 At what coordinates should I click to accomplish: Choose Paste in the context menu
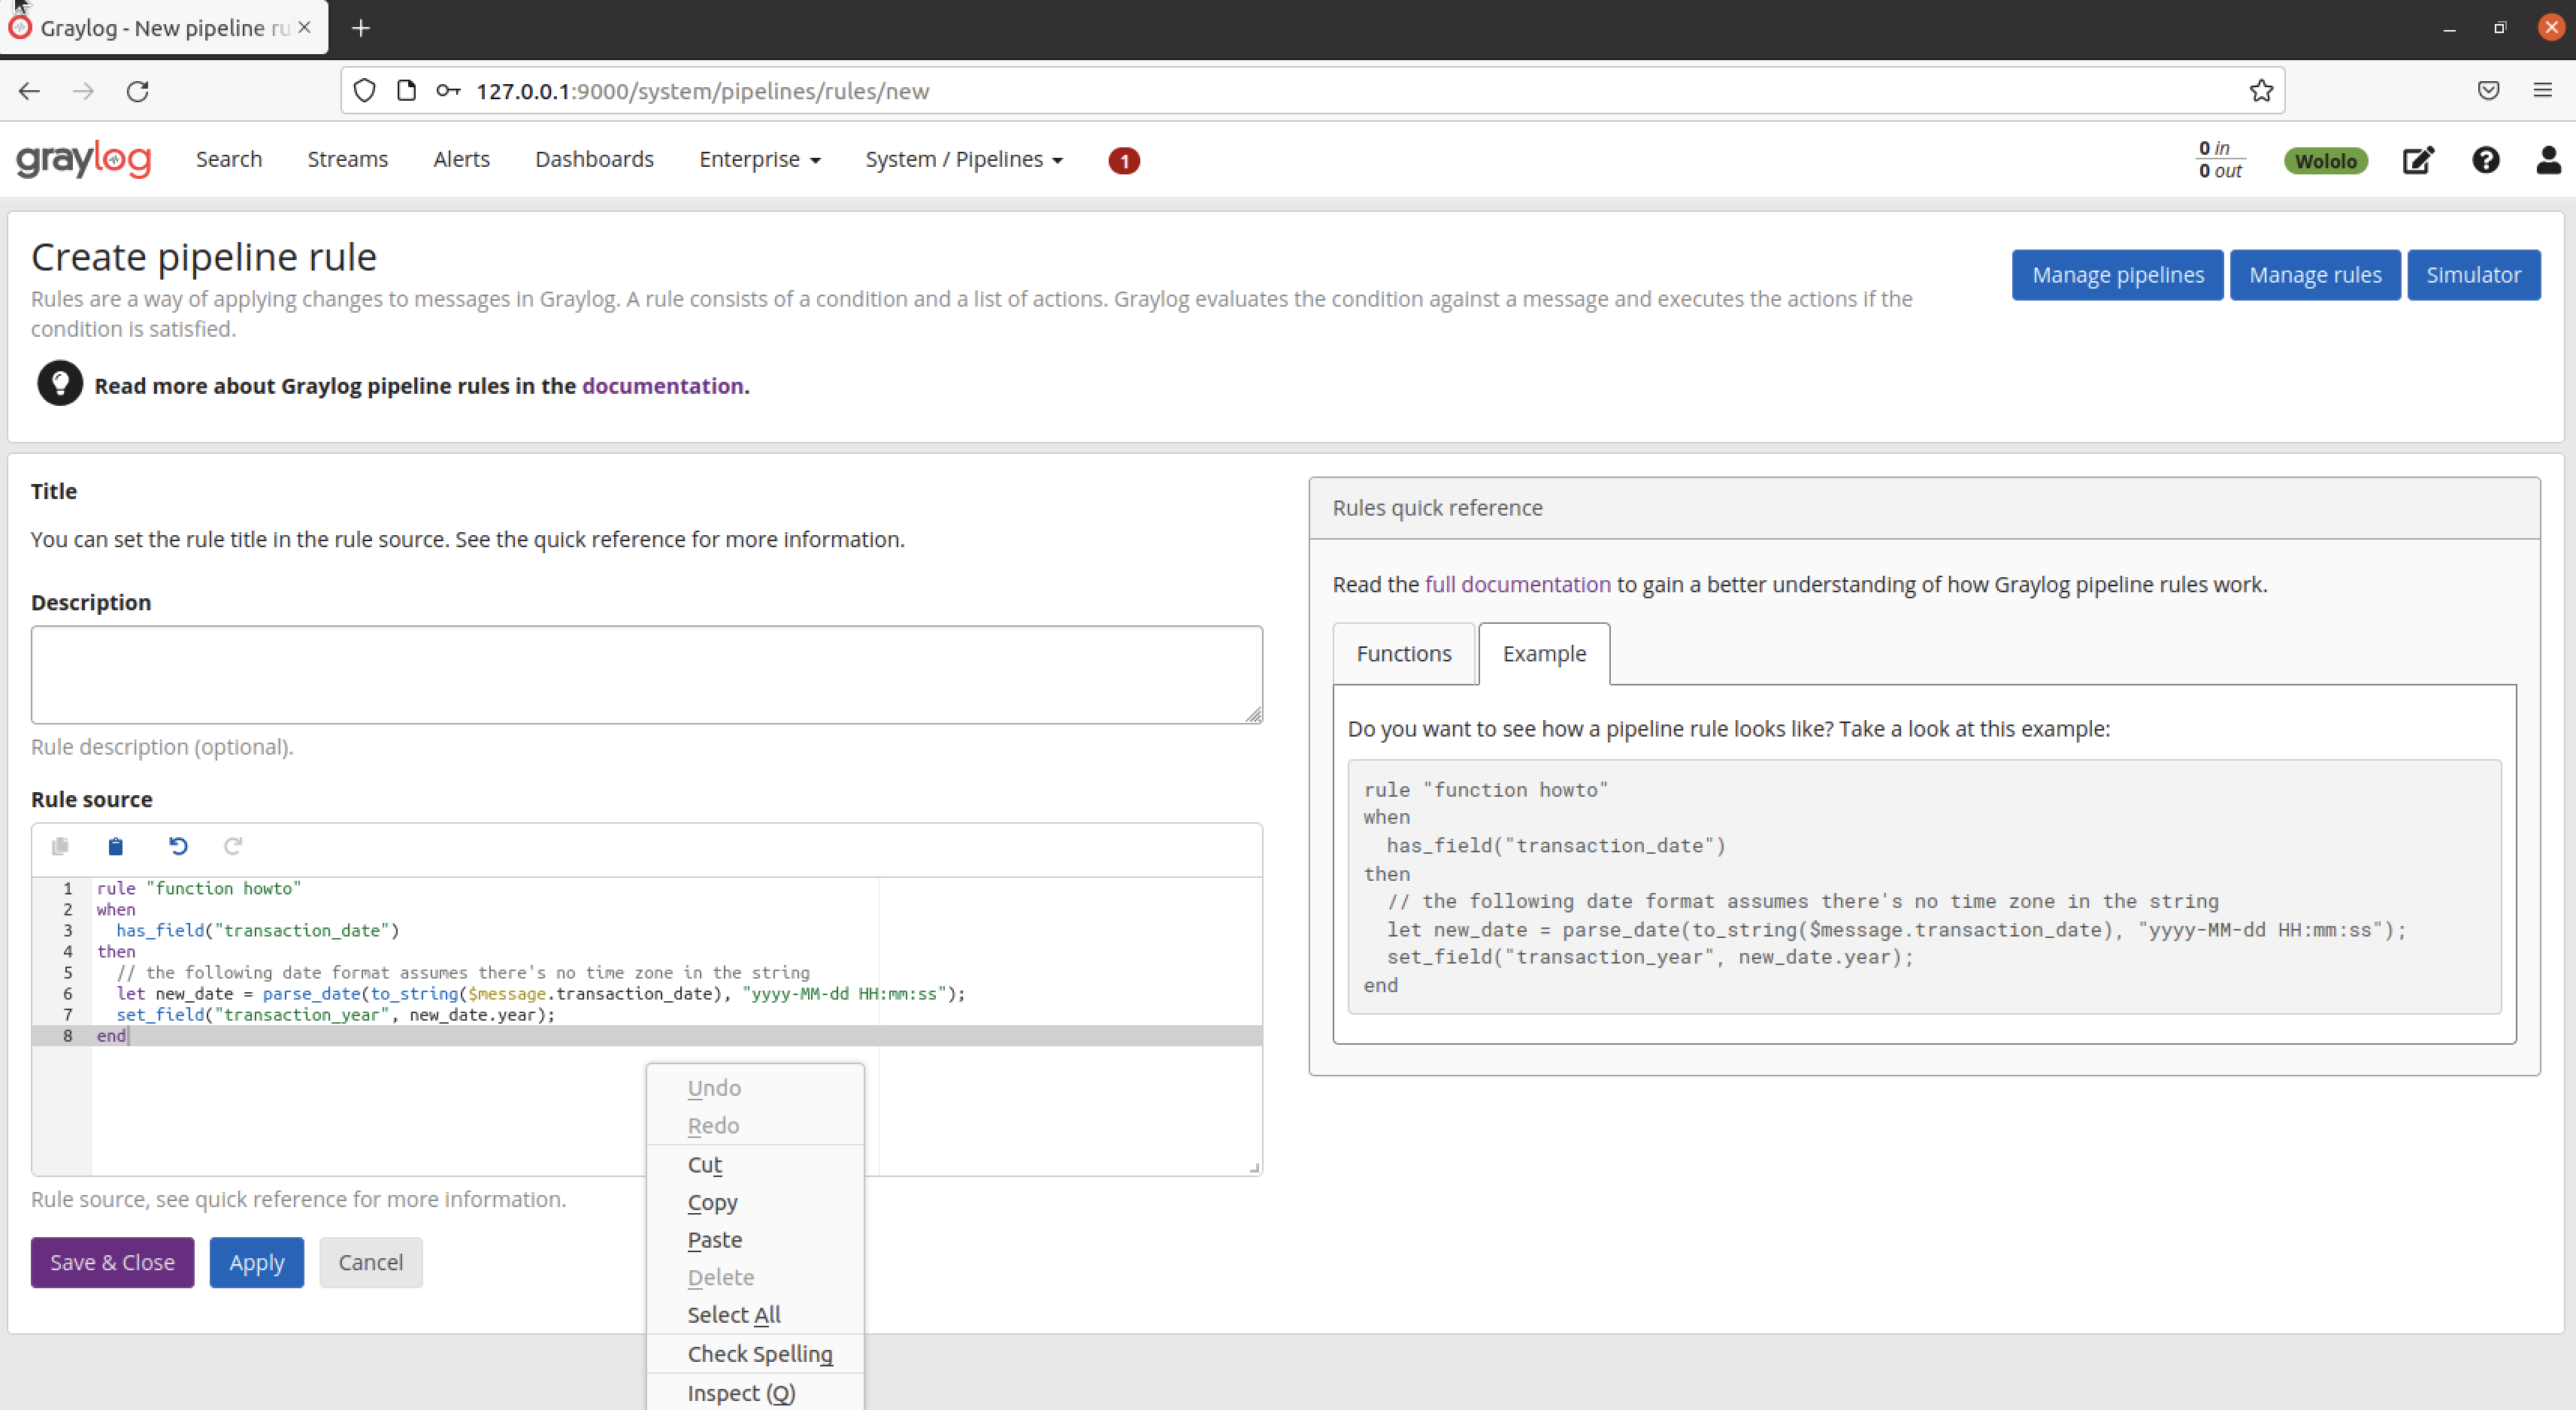coord(714,1239)
